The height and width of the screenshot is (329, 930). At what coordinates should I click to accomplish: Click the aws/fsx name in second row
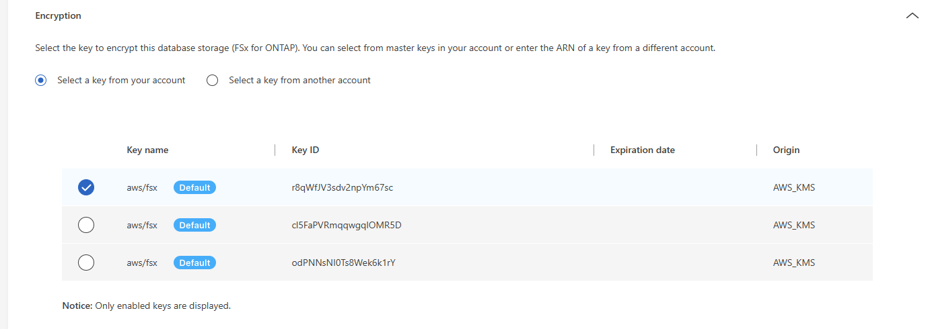(142, 226)
